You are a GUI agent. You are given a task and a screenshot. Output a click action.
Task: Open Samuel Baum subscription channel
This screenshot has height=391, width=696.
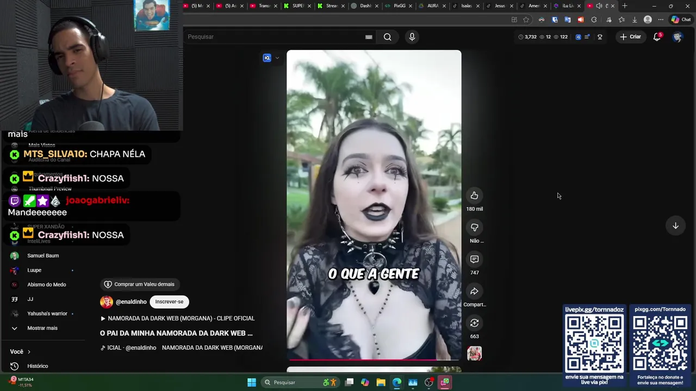[42, 256]
